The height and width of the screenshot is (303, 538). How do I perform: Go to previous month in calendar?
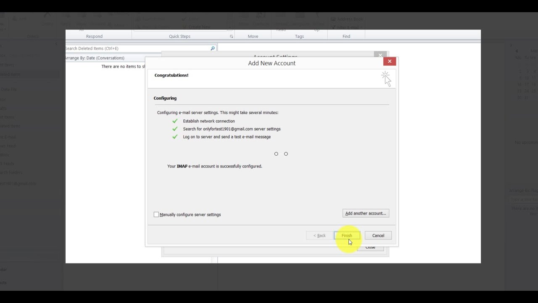coord(517,51)
